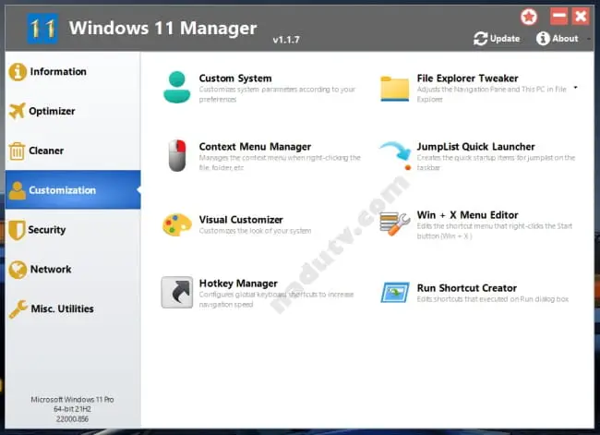Open the Custom System tool title
The height and width of the screenshot is (435, 600).
tap(235, 79)
